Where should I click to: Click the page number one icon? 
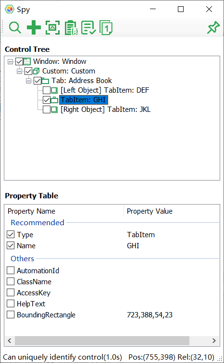(x=106, y=28)
